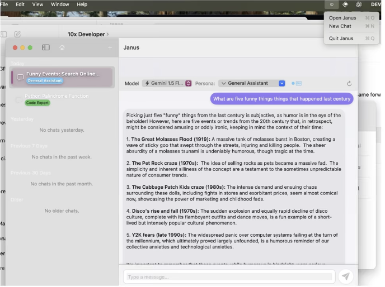Image resolution: width=385 pixels, height=287 pixels.
Task: Click the Disco's rise and fall (1970s) heading
Action: pyautogui.click(x=166, y=211)
